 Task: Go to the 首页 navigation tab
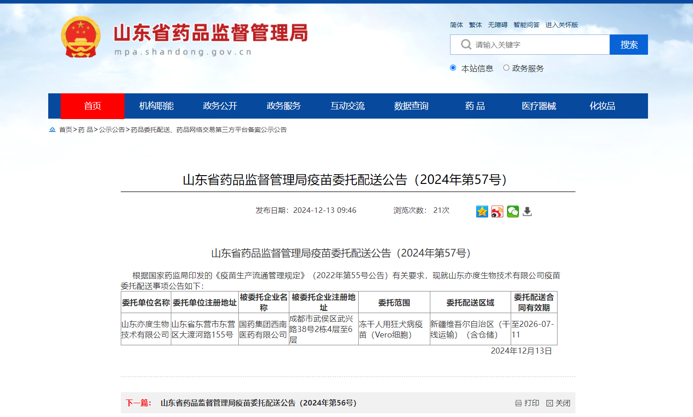click(92, 106)
